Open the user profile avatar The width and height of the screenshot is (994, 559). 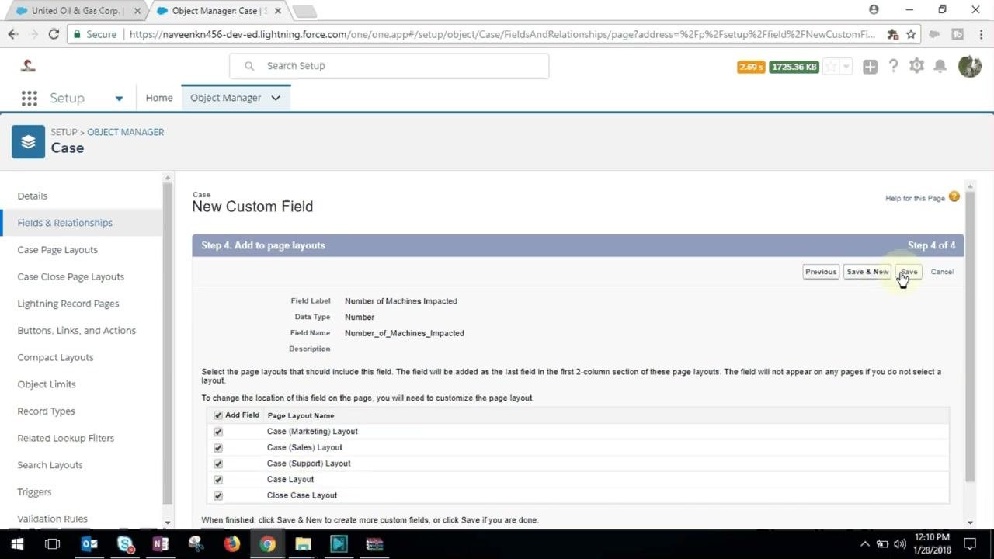(969, 66)
